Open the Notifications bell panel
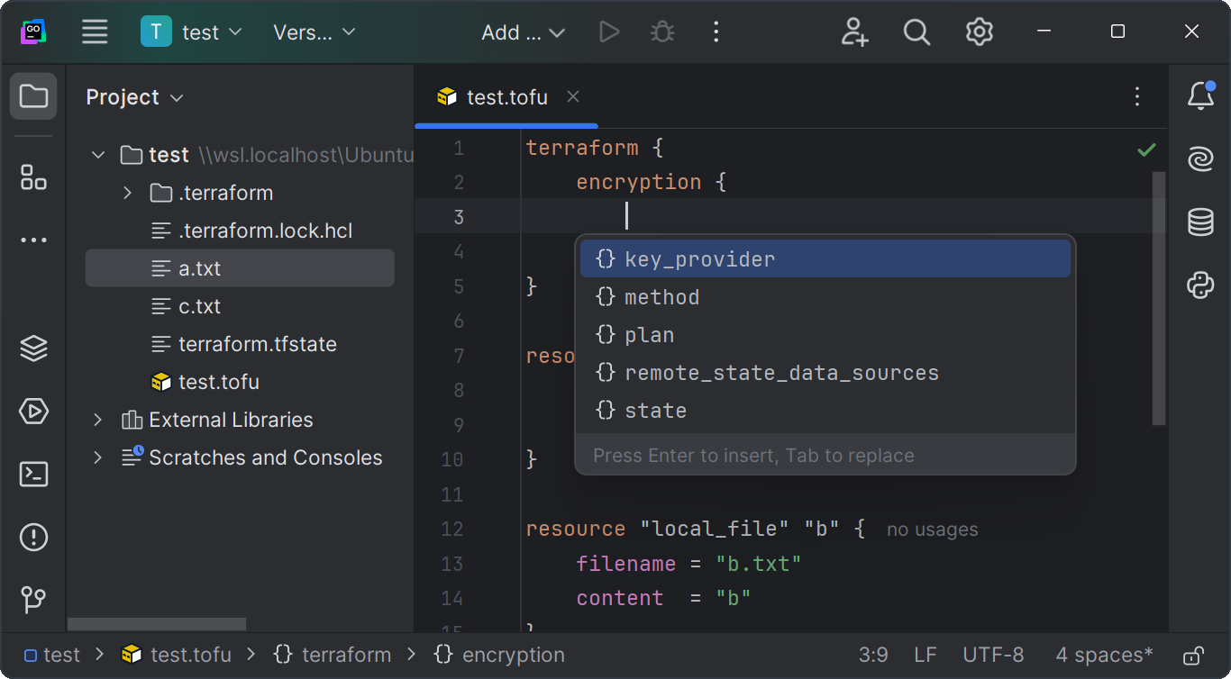Image resolution: width=1231 pixels, height=679 pixels. 1200,96
